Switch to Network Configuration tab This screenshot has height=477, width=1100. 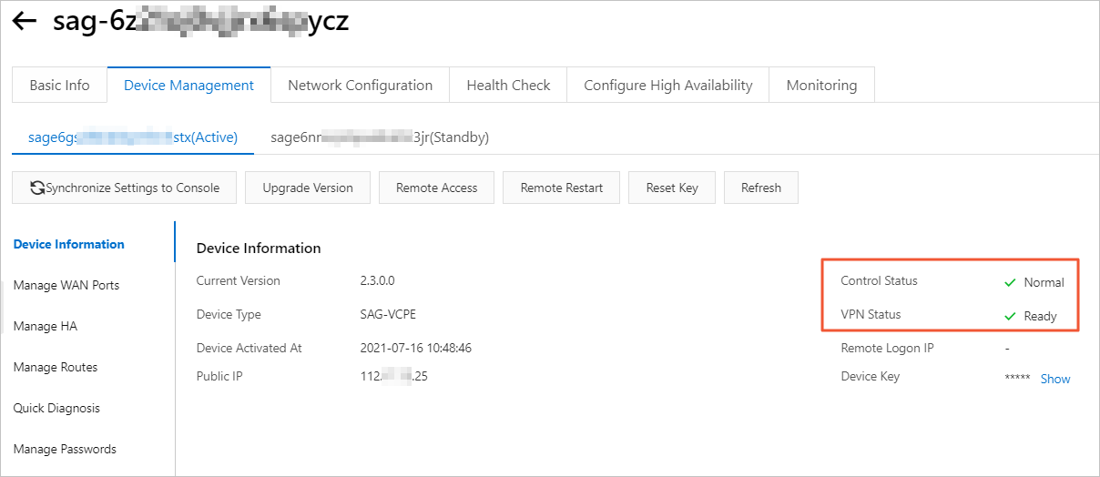click(x=360, y=86)
